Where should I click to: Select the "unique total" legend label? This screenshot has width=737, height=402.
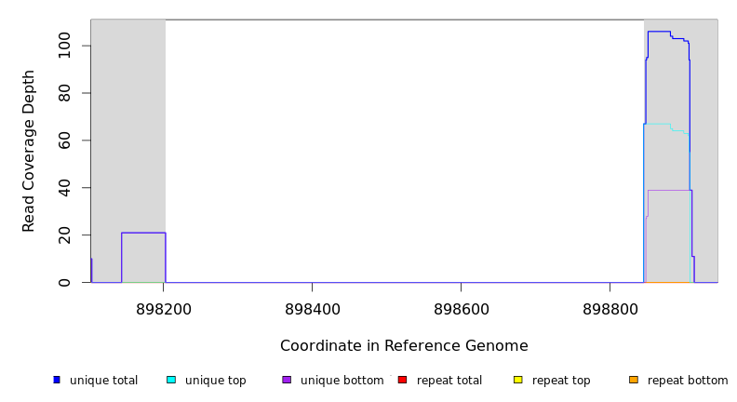click(x=103, y=381)
